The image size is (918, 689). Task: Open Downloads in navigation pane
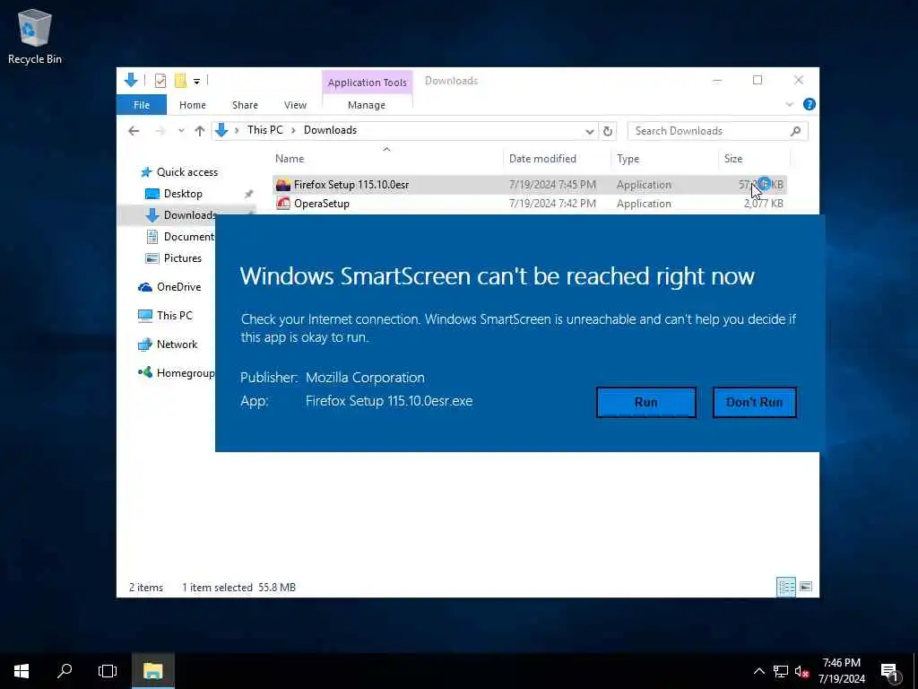181,215
